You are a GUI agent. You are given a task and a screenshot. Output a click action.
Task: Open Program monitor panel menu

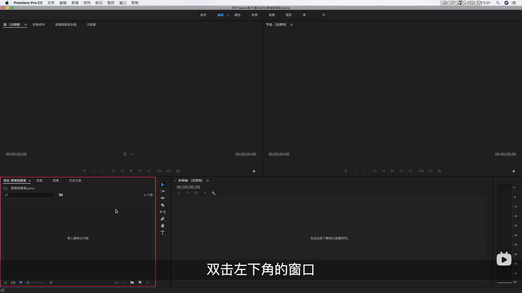click(292, 25)
